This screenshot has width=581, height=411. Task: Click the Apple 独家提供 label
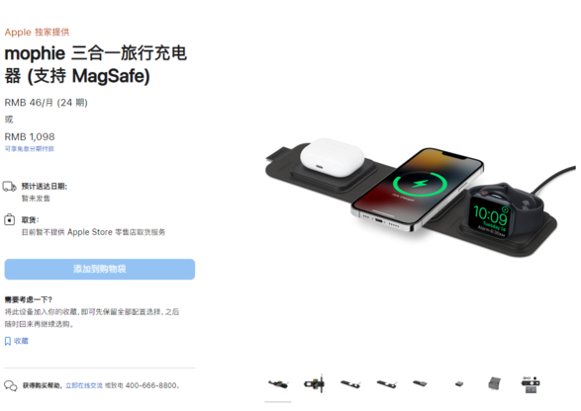point(37,33)
